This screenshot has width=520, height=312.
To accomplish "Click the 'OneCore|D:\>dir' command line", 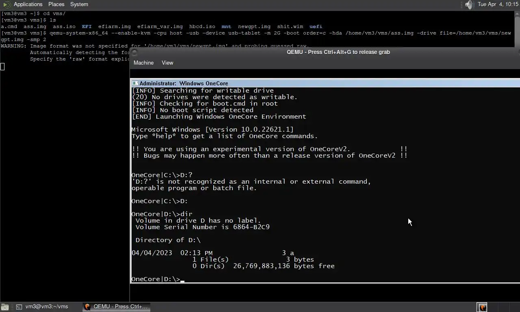I will pyautogui.click(x=162, y=214).
